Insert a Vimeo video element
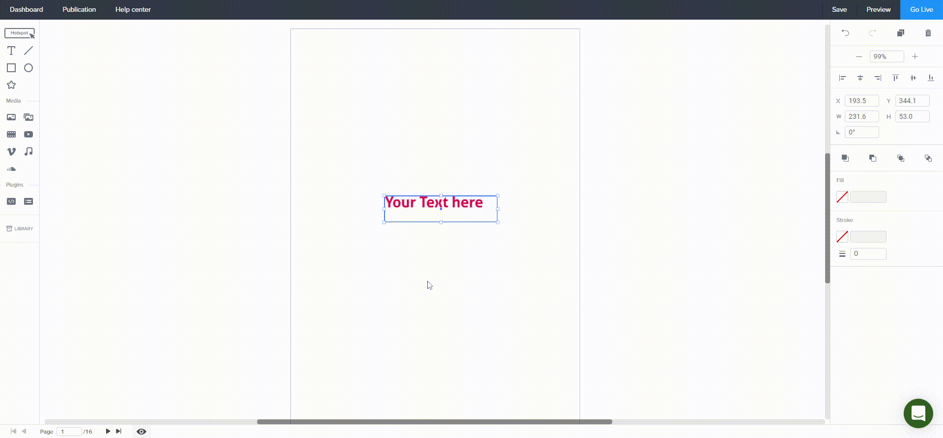943x438 pixels. point(11,152)
